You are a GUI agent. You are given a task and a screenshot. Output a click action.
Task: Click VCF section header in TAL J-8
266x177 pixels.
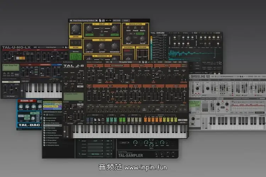(110, 86)
